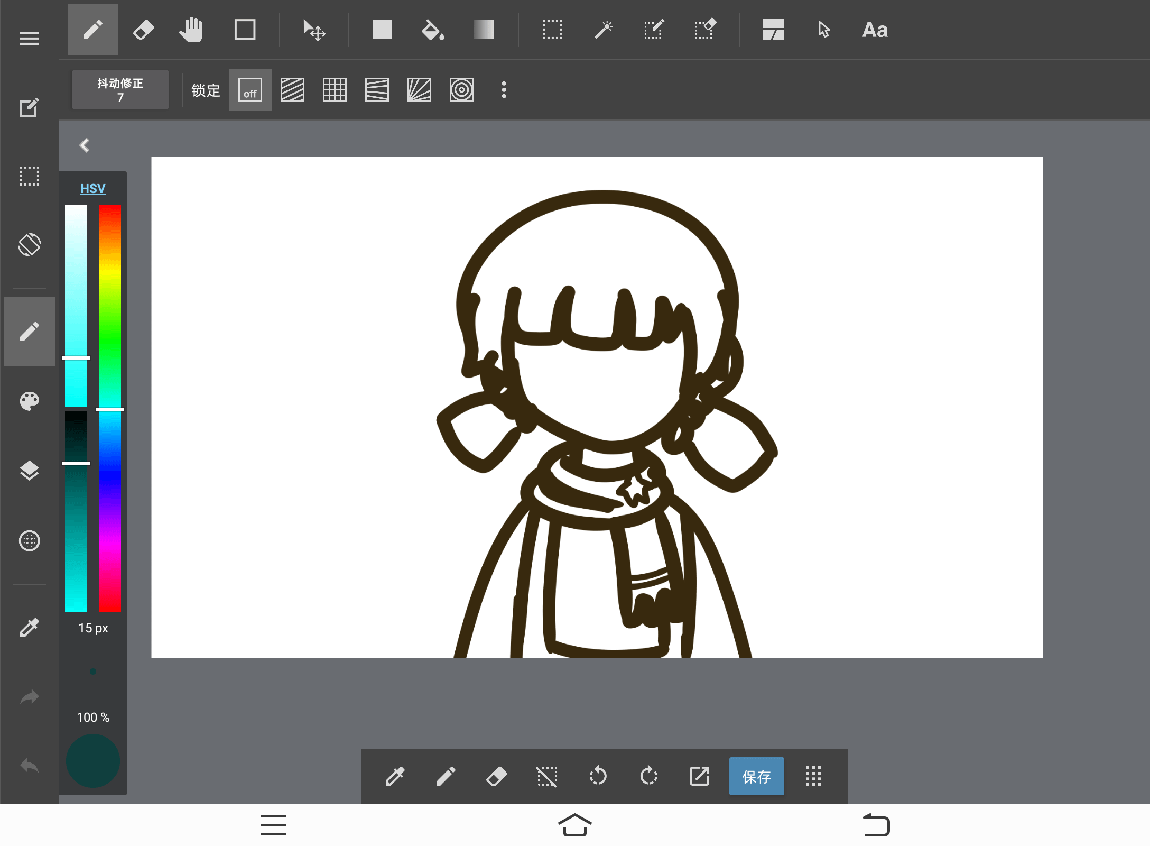
Task: Enable parallel lines snap guide
Action: coord(292,90)
